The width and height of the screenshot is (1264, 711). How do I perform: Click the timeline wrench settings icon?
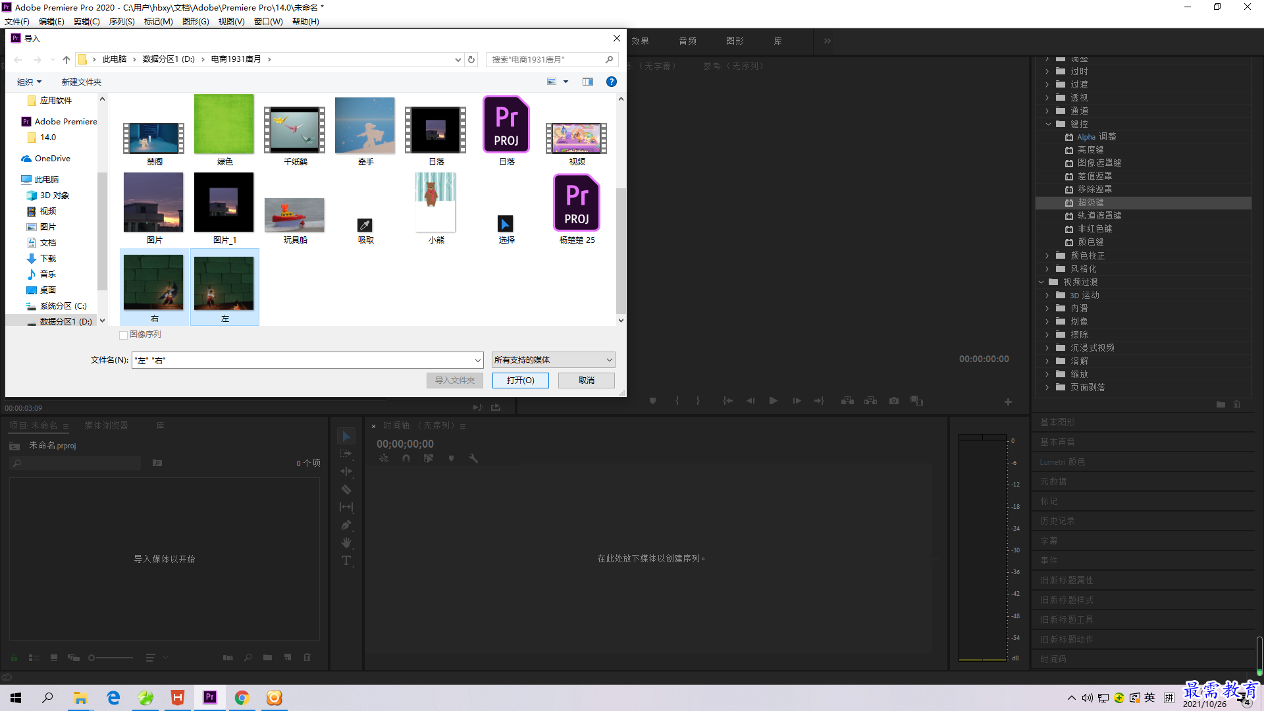click(x=473, y=458)
